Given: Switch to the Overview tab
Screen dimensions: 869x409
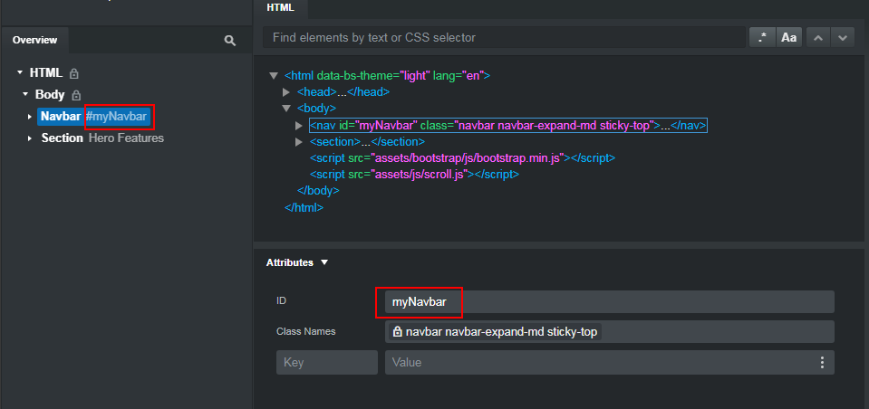Looking at the screenshot, I should [x=35, y=40].
